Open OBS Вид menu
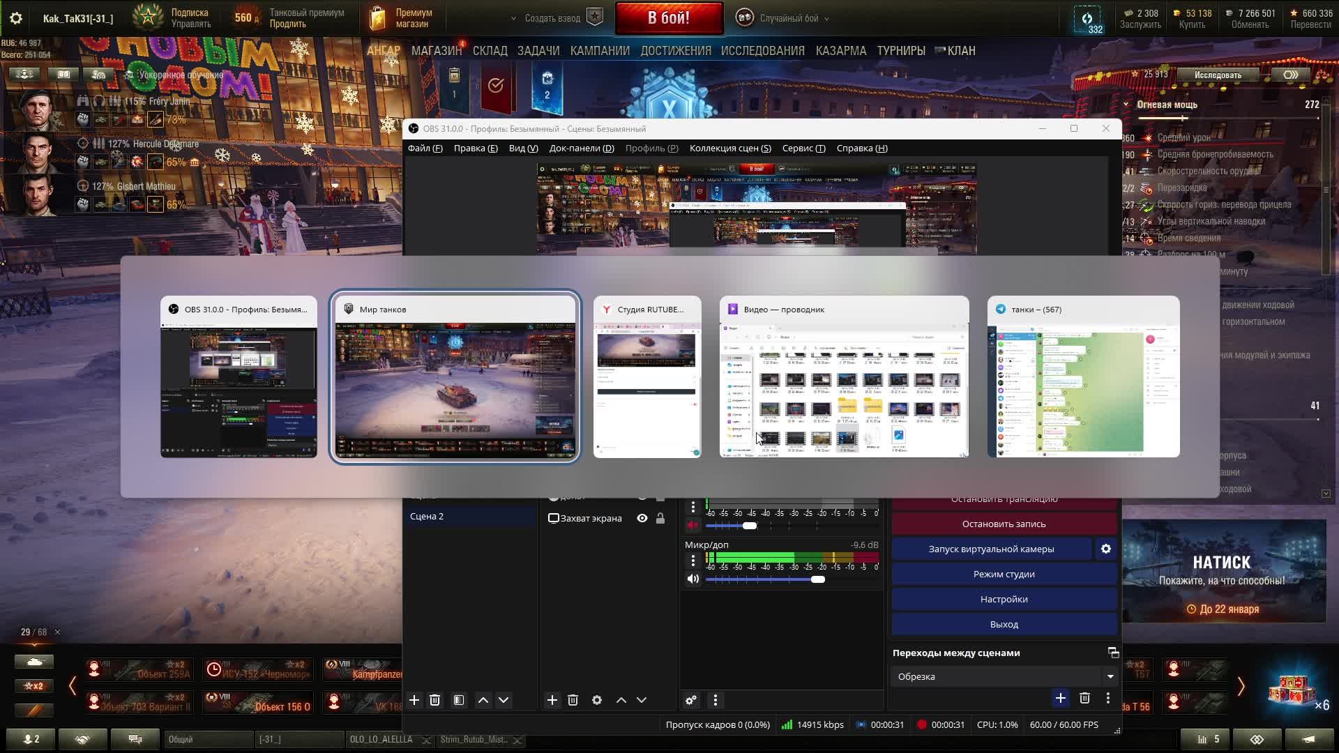The width and height of the screenshot is (1339, 753). point(524,148)
